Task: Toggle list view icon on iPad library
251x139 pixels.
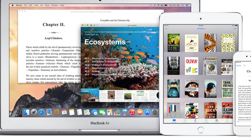Action: click(x=166, y=29)
